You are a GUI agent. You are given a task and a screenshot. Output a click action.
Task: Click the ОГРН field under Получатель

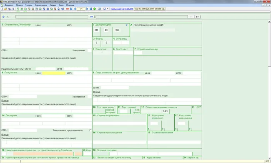click(23, 96)
